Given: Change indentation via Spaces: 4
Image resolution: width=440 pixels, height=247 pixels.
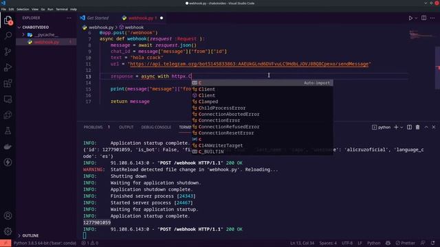Looking at the screenshot, I should [x=328, y=243].
